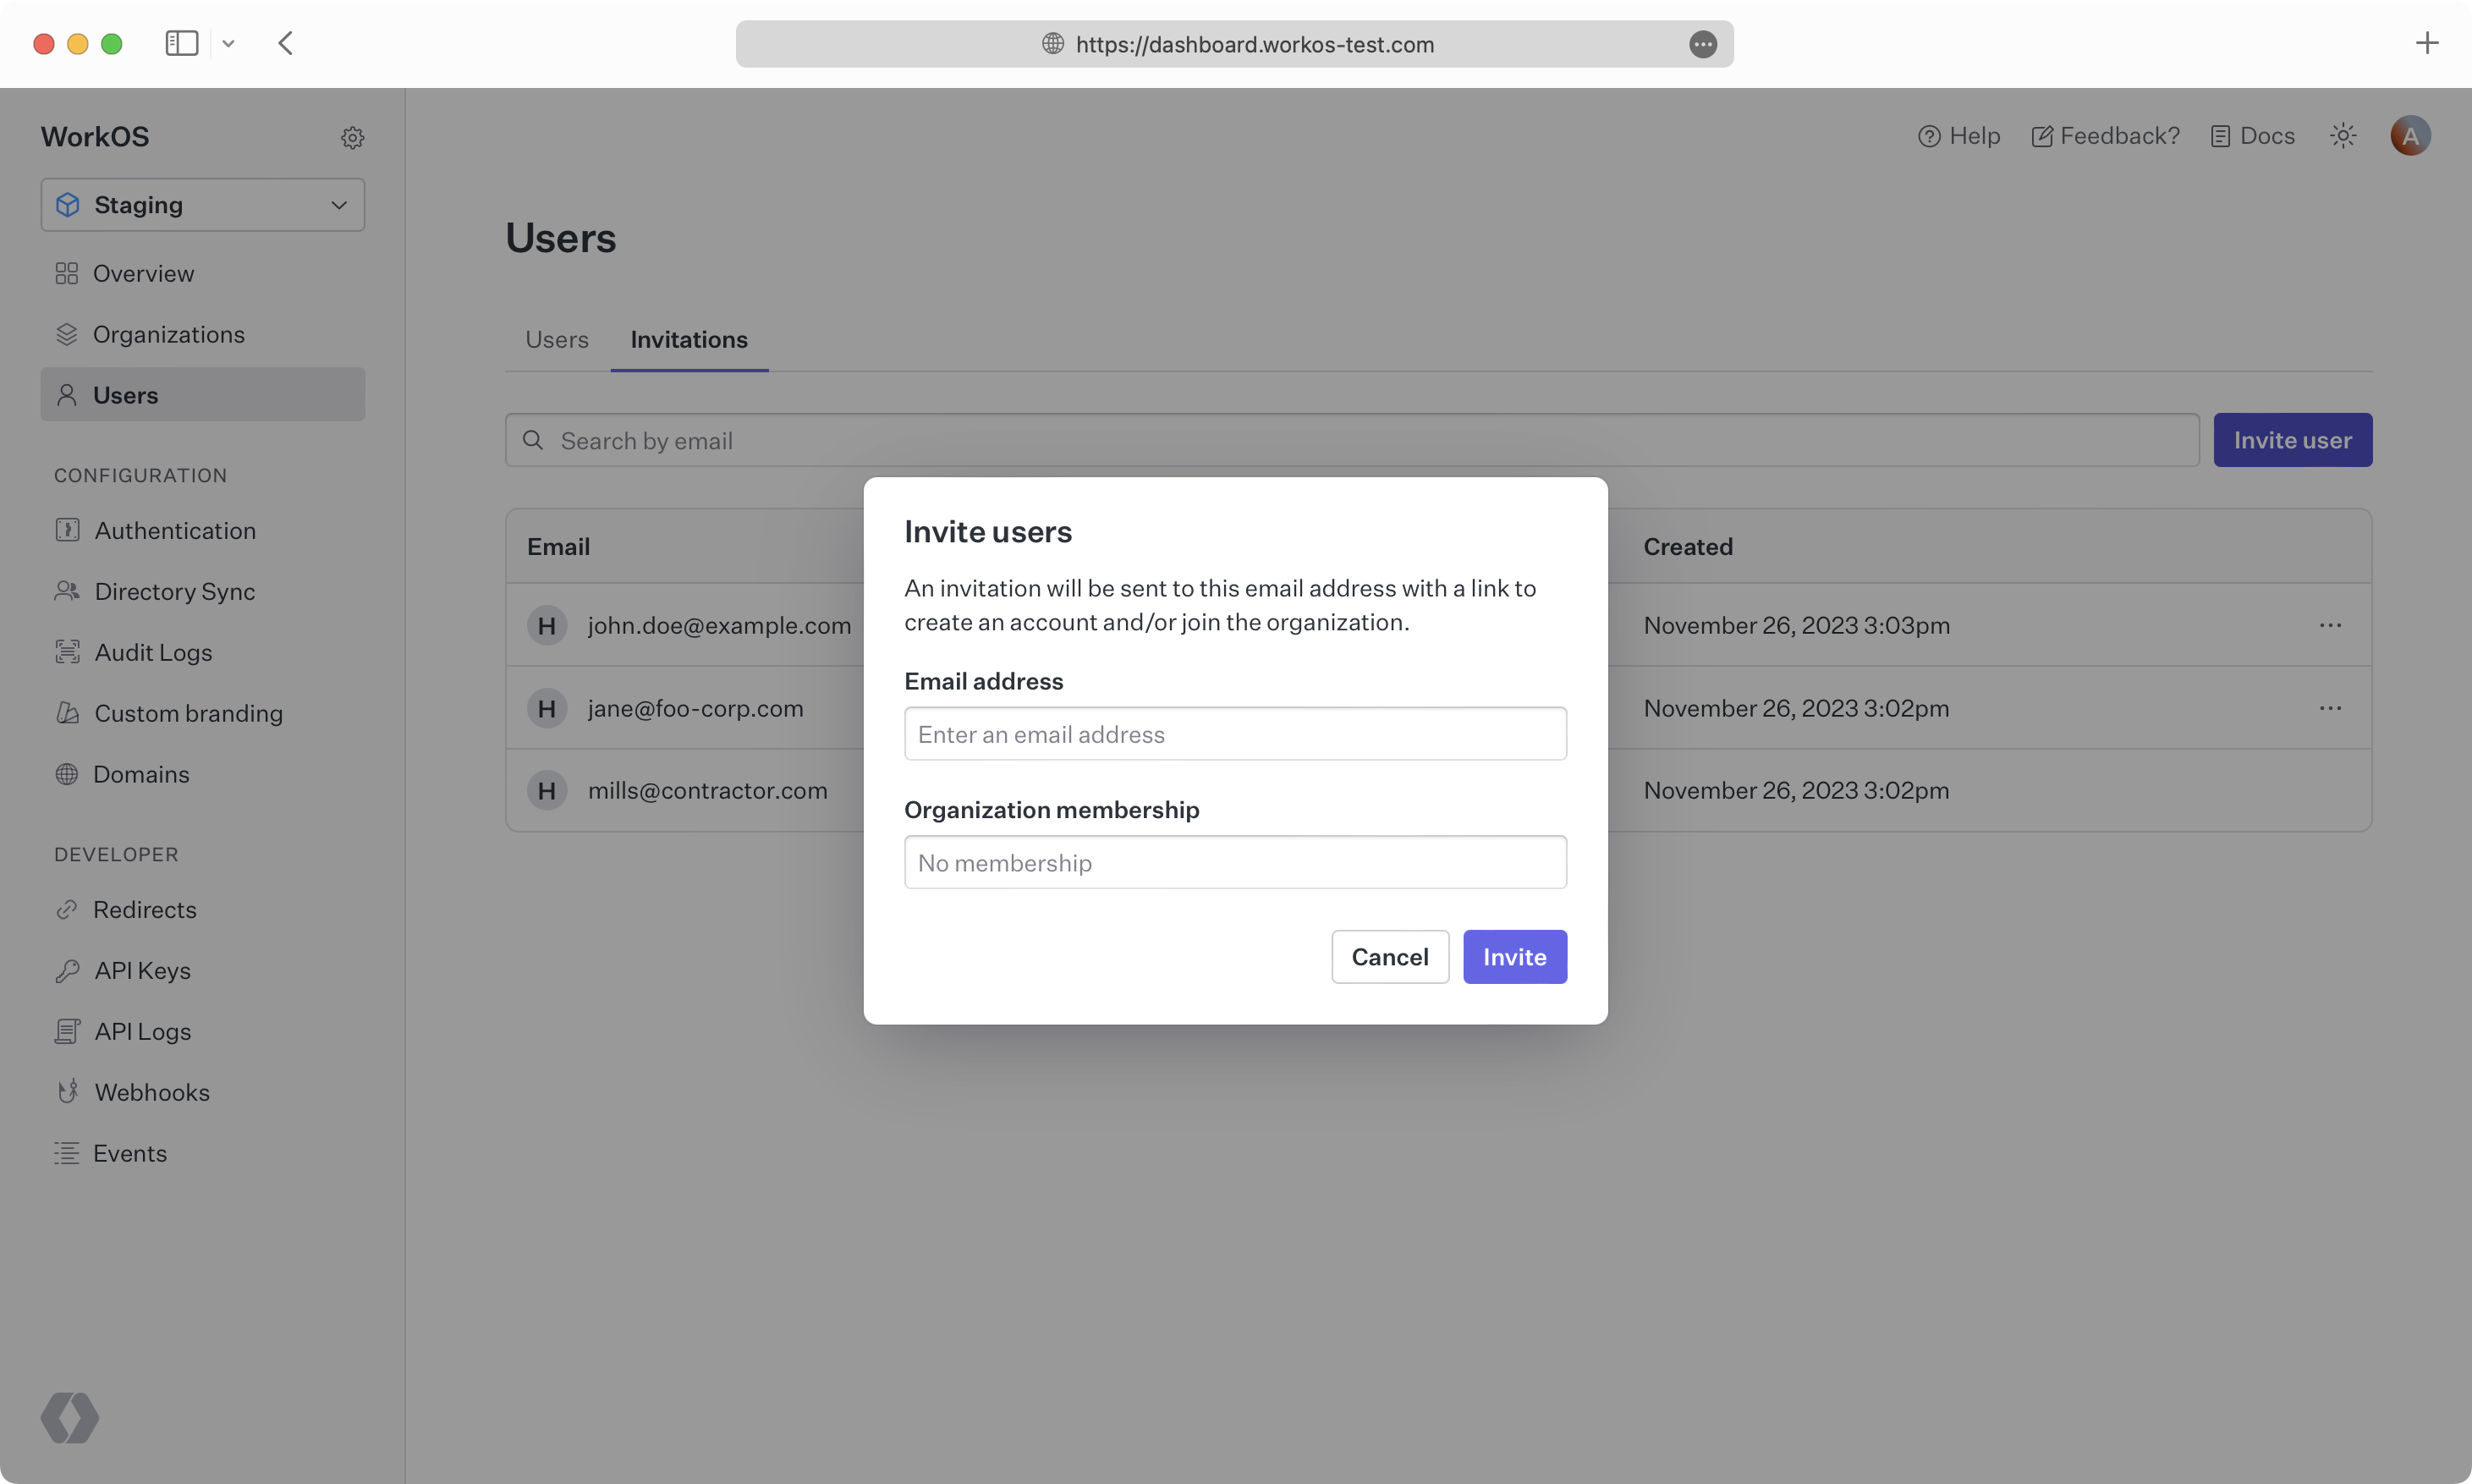Toggle the browser sidebar panel icon
This screenshot has height=1484, width=2472.
pyautogui.click(x=182, y=44)
